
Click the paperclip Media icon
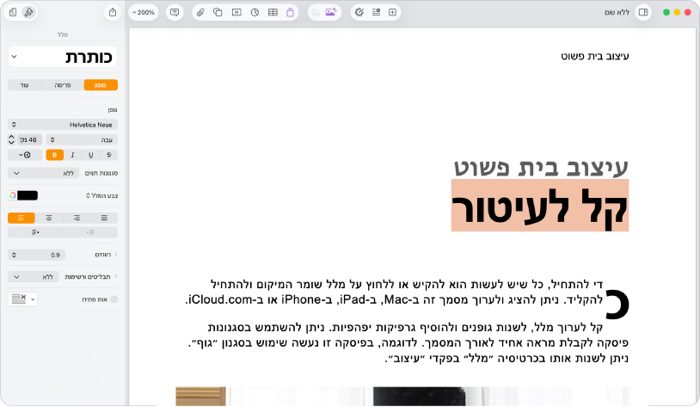point(200,13)
